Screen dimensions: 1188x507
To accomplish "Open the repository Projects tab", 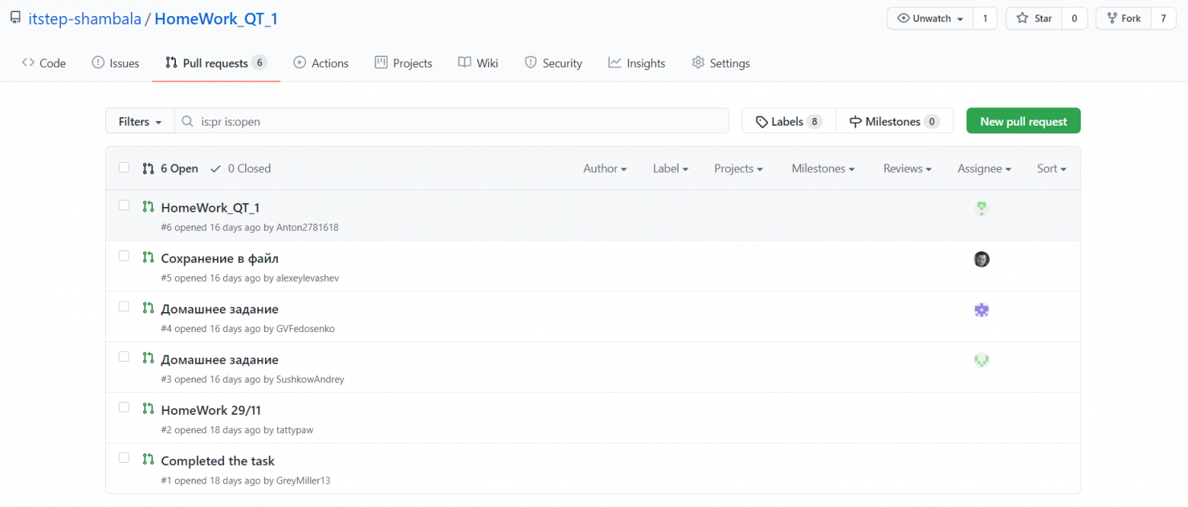I will (404, 63).
